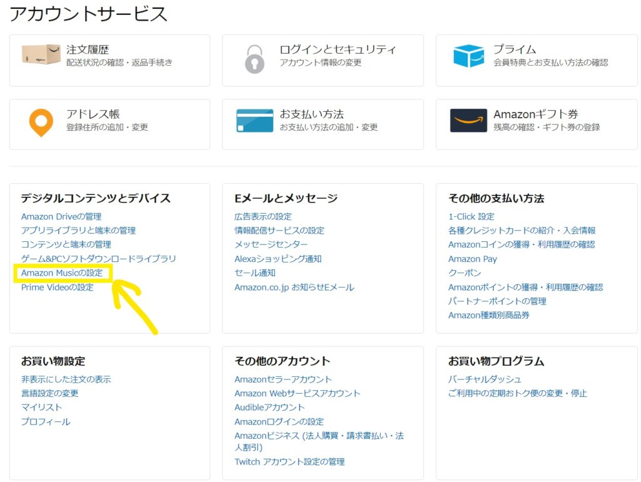Image resolution: width=641 pixels, height=482 pixels.
Task: Open アプリライブラリと端末の管理 link
Action: click(78, 231)
